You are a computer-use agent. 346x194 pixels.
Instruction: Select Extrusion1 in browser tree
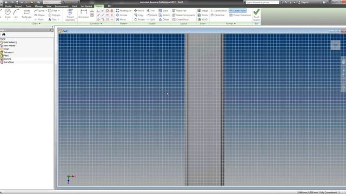tap(7, 52)
